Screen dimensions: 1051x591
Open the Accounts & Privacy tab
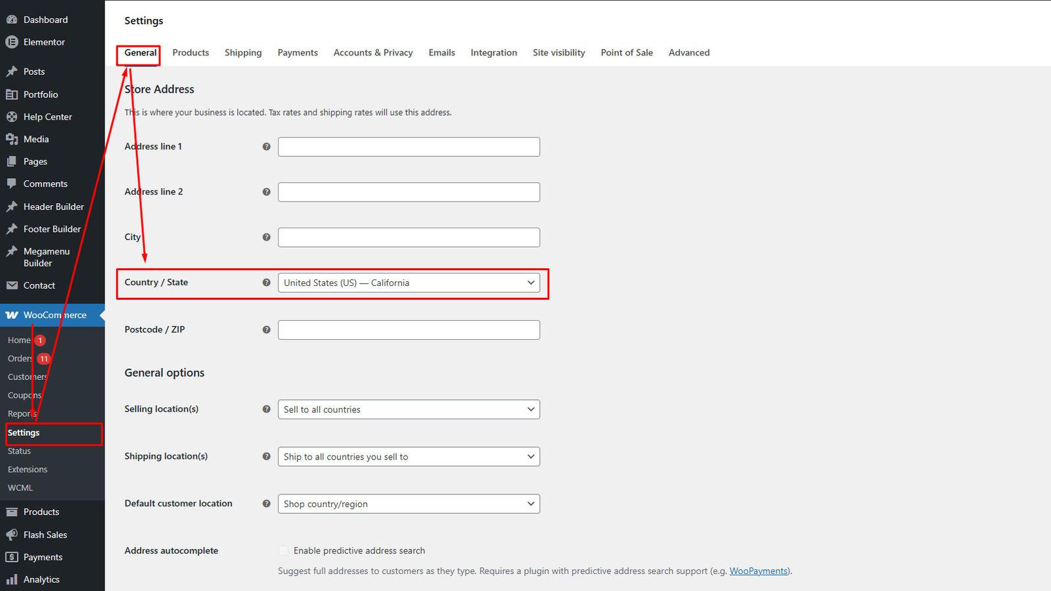373,53
